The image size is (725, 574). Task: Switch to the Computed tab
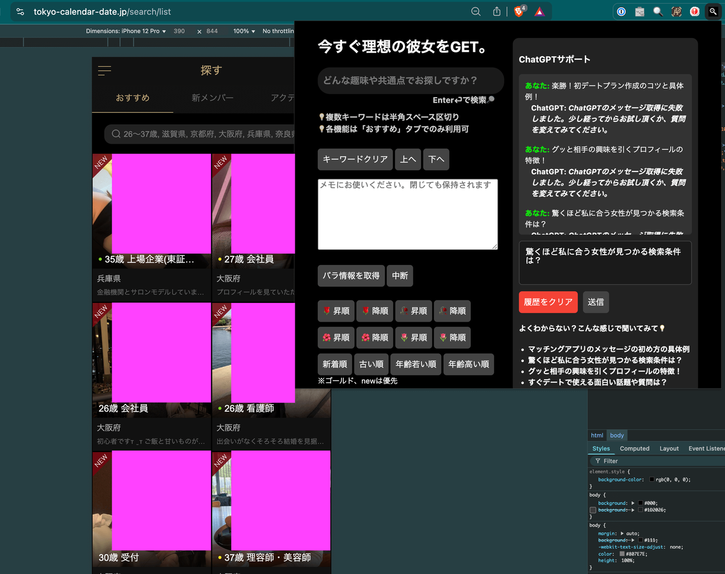click(634, 448)
